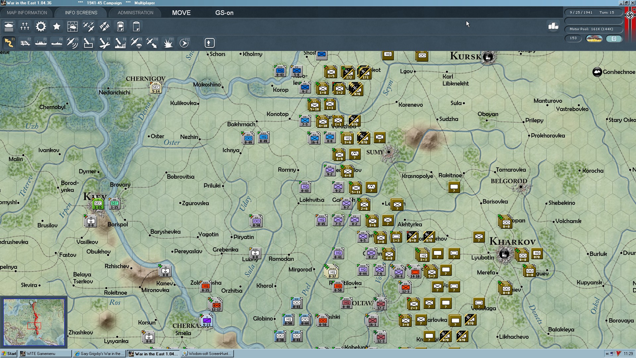This screenshot has width=636, height=358.
Task: Select the SEC 5-14 unit at Chernigov
Action: click(x=156, y=88)
